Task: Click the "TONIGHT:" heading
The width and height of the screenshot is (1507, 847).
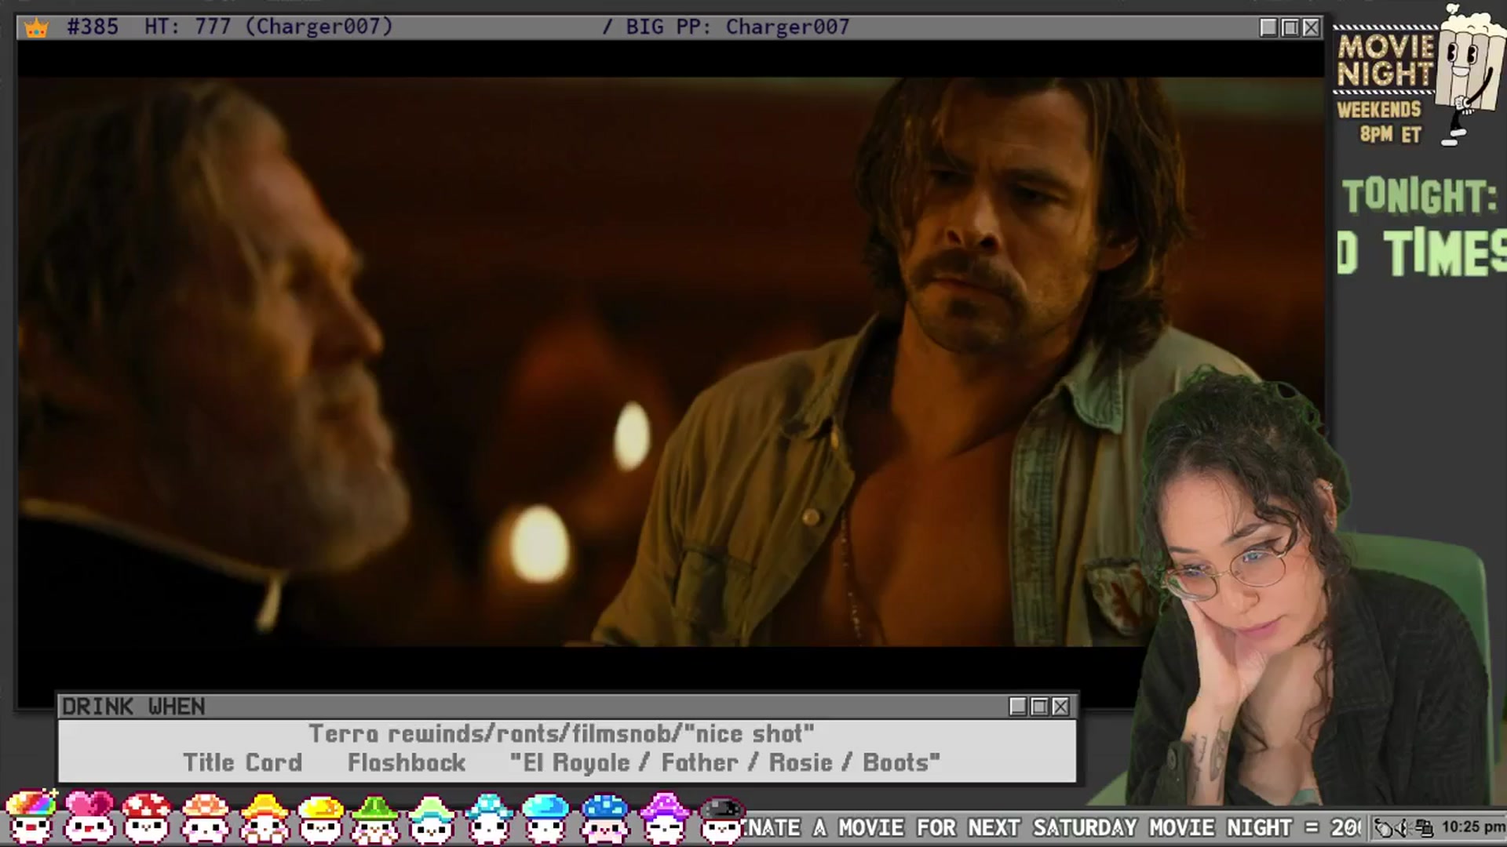Action: click(x=1420, y=196)
